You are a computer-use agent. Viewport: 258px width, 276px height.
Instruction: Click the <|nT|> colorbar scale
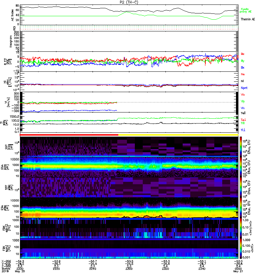tap(252, 248)
